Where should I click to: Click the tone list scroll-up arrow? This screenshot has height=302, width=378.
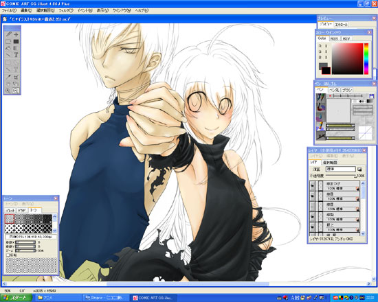coord(55,216)
